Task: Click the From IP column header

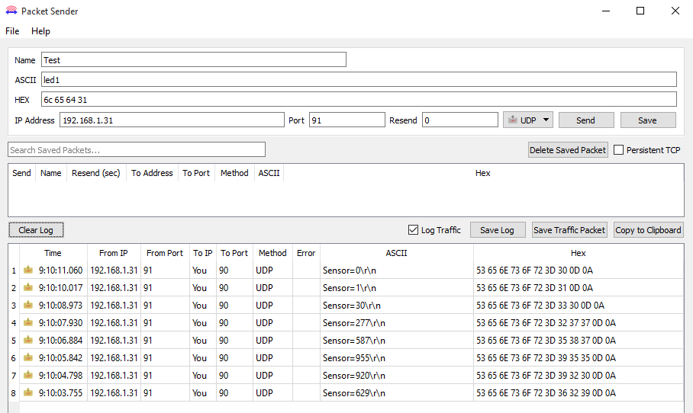Action: 114,253
